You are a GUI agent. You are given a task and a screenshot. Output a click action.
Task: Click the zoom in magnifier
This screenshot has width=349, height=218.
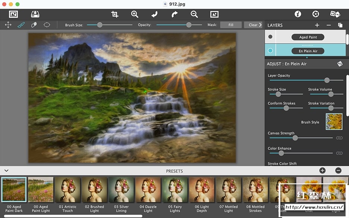pos(134,14)
